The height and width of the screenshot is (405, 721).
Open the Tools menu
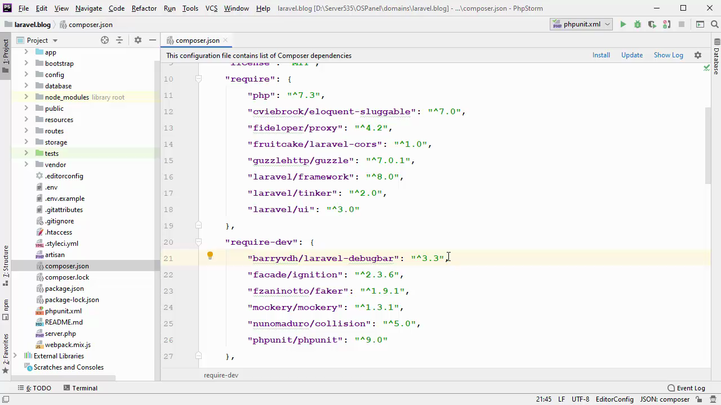pyautogui.click(x=190, y=8)
